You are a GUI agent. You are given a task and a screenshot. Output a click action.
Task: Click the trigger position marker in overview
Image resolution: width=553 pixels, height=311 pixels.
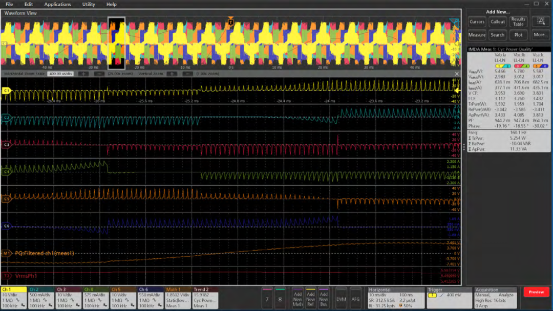230,23
